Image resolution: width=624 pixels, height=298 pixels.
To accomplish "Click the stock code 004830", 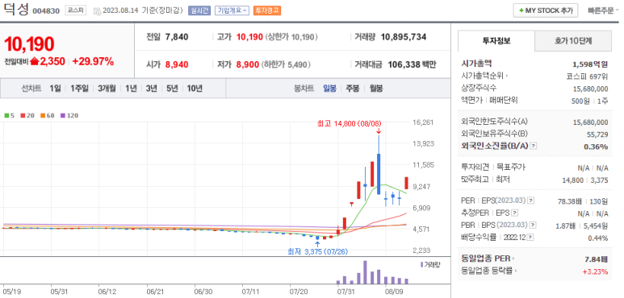I will pyautogui.click(x=46, y=10).
